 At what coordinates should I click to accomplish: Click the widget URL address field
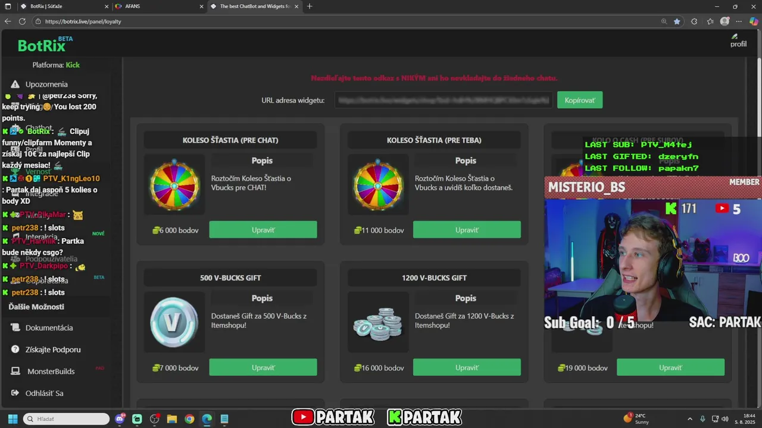tap(443, 100)
